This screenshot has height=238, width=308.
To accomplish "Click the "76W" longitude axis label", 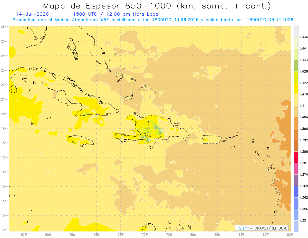I will pyautogui.click(x=96, y=235).
